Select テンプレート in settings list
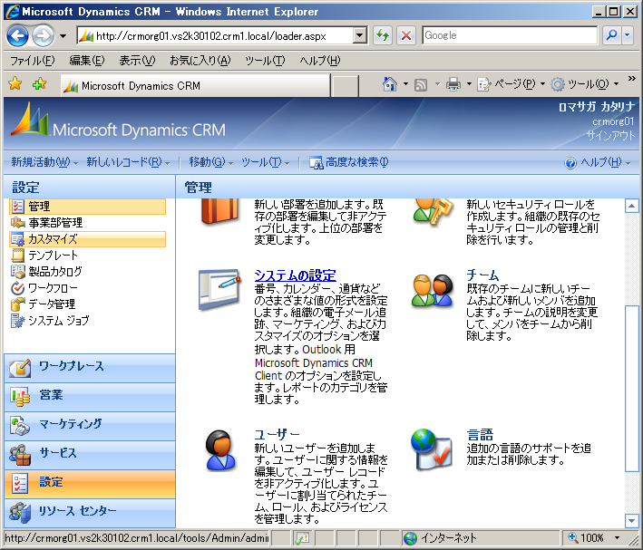Image resolution: width=643 pixels, height=550 pixels. pos(87,256)
